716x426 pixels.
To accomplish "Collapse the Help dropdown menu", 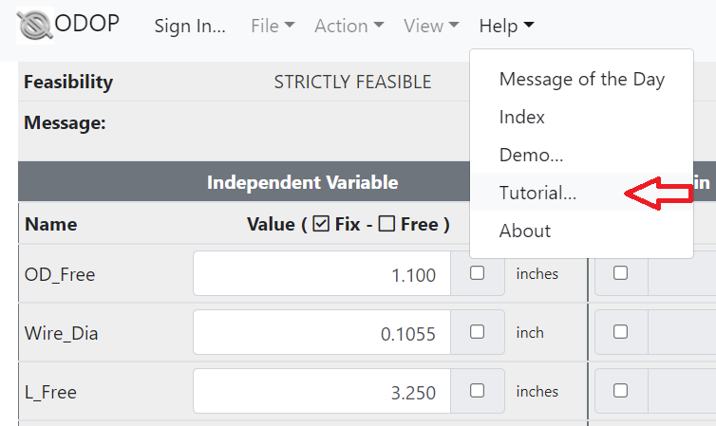I will [x=506, y=26].
